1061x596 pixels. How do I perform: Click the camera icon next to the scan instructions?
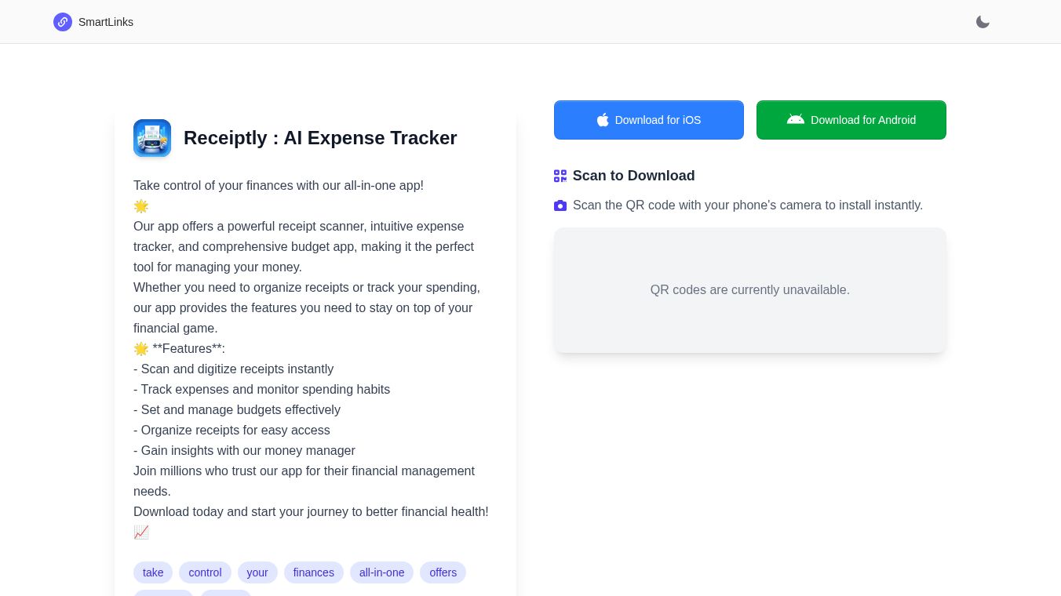click(x=560, y=205)
